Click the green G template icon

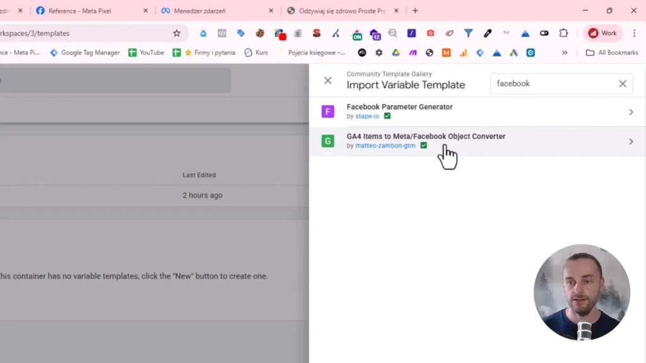(x=328, y=141)
